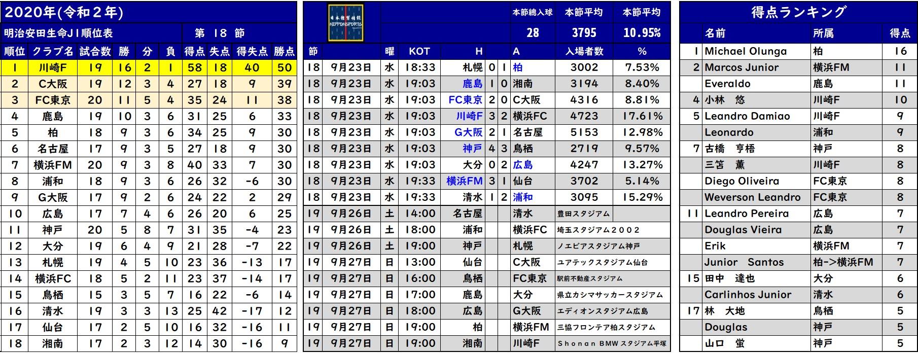Screen dimensions: 918x353
Task: Select エディオンスタジアム広島 venue
Action: pos(602,311)
